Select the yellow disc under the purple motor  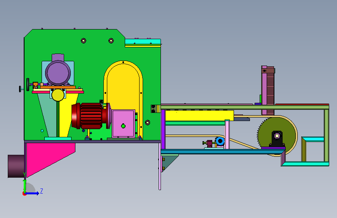(x=58, y=95)
